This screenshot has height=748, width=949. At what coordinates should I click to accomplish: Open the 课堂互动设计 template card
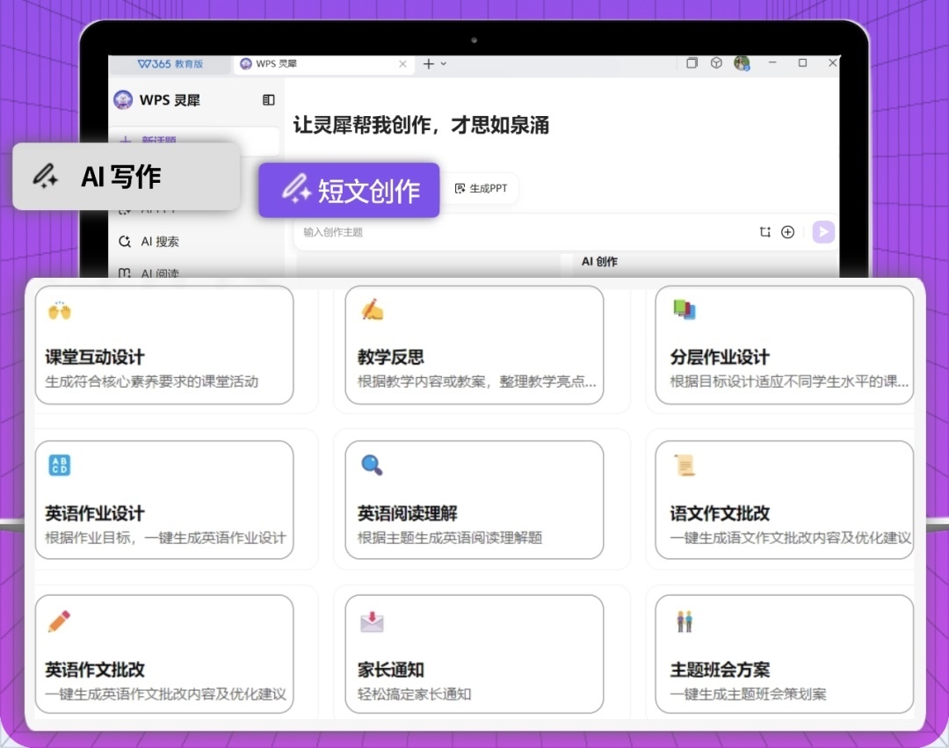164,345
